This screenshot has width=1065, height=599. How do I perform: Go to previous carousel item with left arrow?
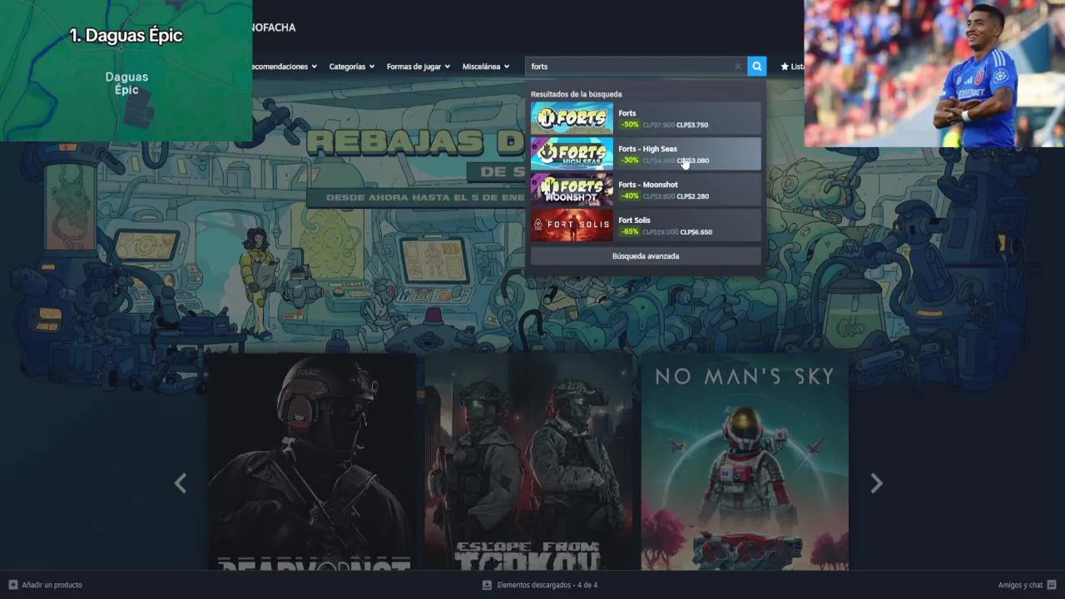[x=180, y=483]
